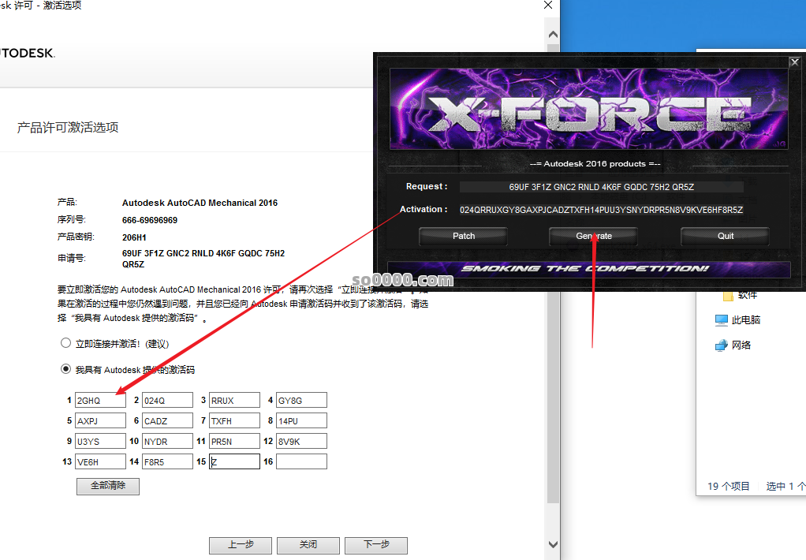The height and width of the screenshot is (560, 806).
Task: Click the Quit button
Action: pos(725,236)
